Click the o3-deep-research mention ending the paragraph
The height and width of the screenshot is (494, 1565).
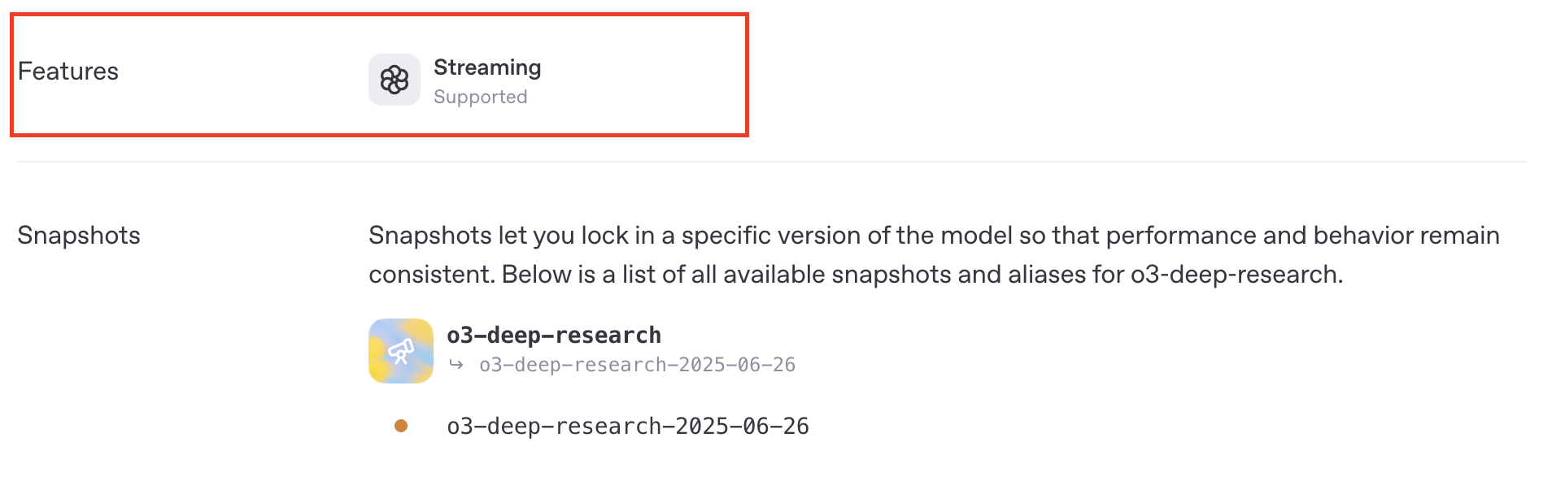1236,275
